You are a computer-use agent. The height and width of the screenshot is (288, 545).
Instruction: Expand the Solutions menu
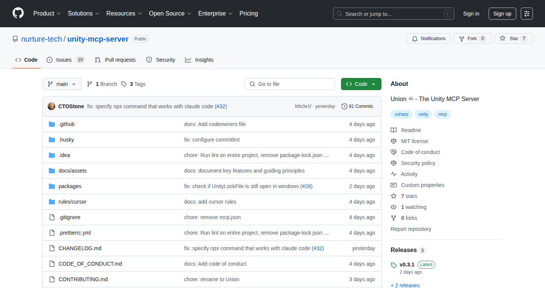84,13
